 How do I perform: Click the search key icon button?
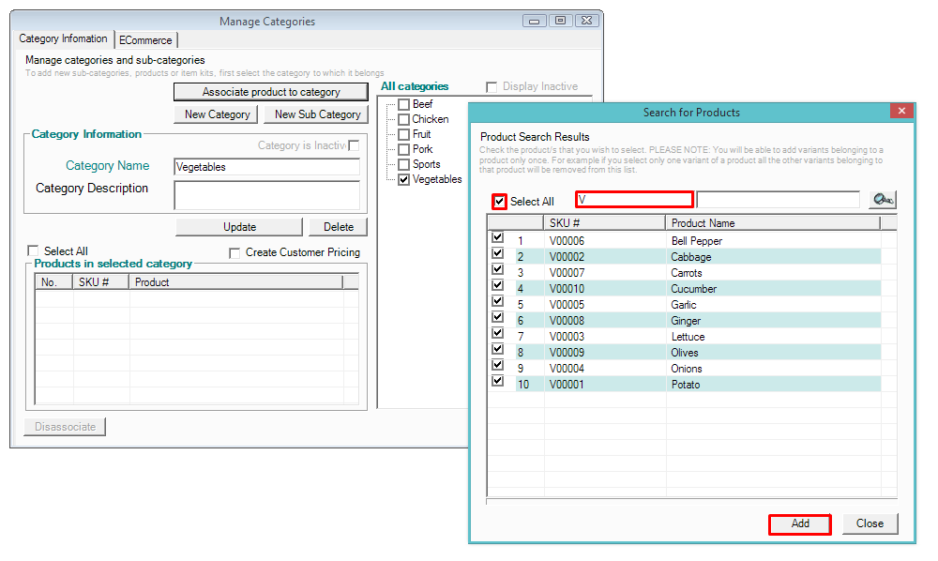[x=882, y=200]
